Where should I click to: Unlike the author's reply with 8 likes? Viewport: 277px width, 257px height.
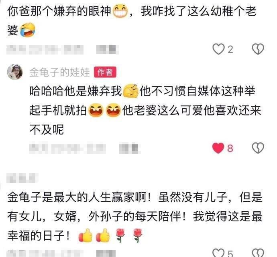click(x=218, y=148)
